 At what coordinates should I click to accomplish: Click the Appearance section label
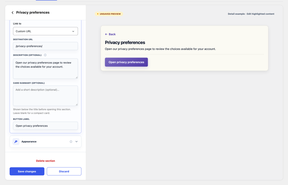click(29, 142)
